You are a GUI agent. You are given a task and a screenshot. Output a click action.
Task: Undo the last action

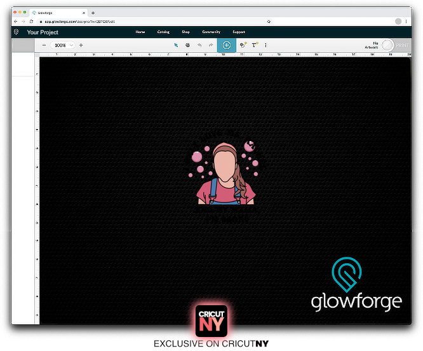(199, 45)
